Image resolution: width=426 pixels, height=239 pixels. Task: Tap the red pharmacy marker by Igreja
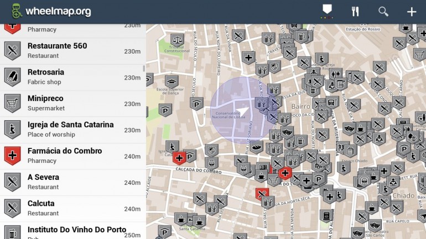pos(179,158)
